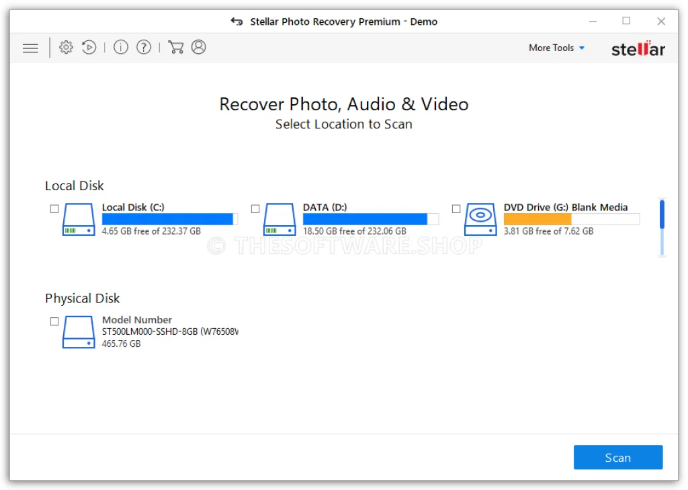Click the 'Model Number' label
688x490 pixels.
tap(137, 320)
